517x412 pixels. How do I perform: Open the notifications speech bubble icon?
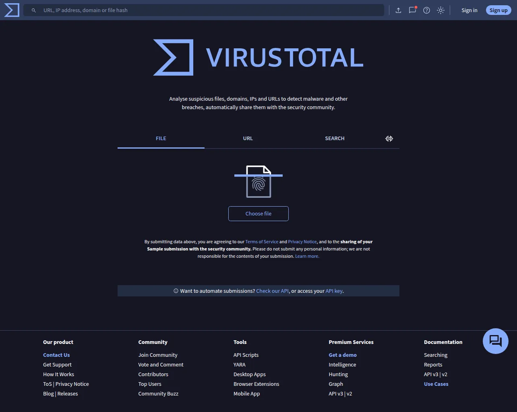click(412, 10)
